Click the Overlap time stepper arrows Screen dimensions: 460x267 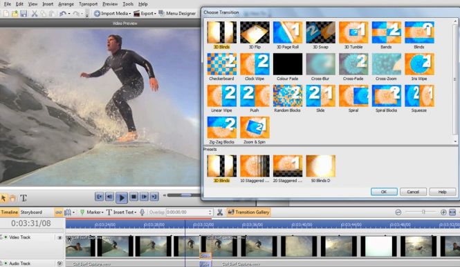click(210, 212)
